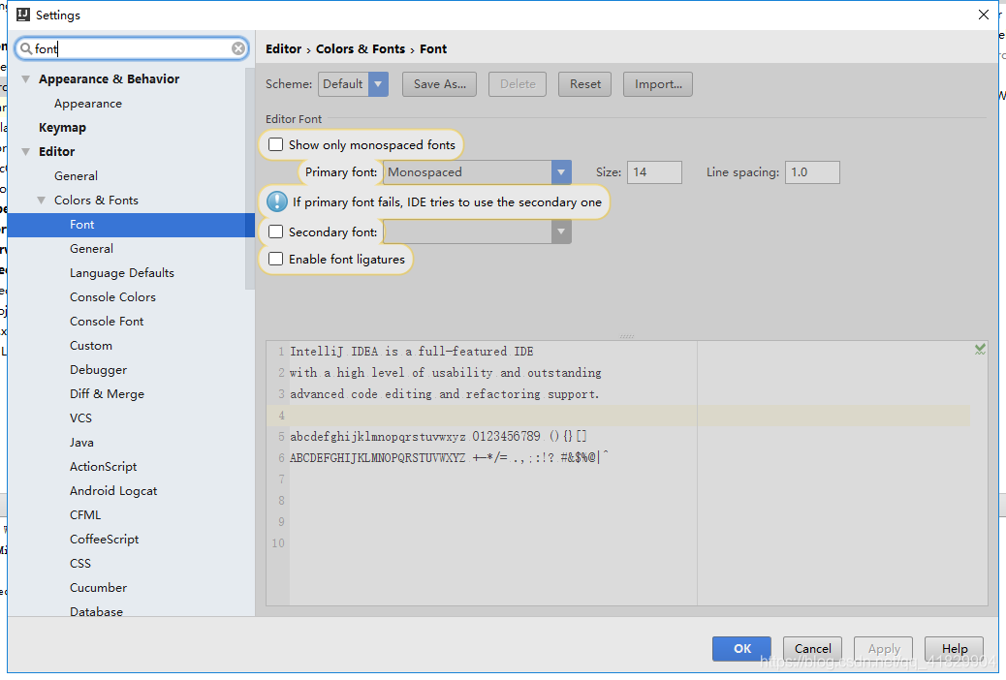Open Console Font settings
1006x680 pixels.
107,321
